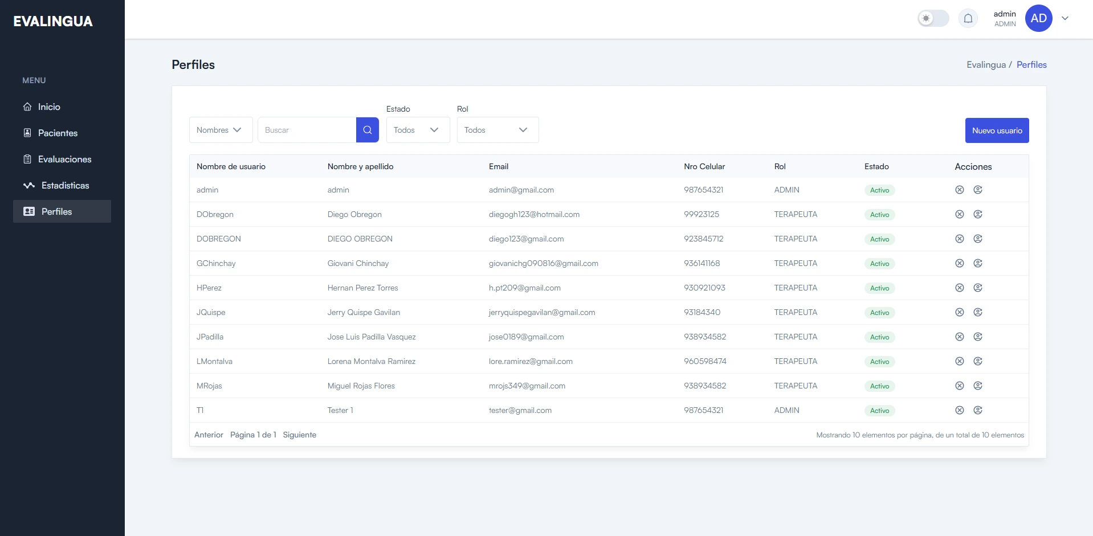Go to Inicio in the sidebar
The width and height of the screenshot is (1093, 536).
coord(62,107)
